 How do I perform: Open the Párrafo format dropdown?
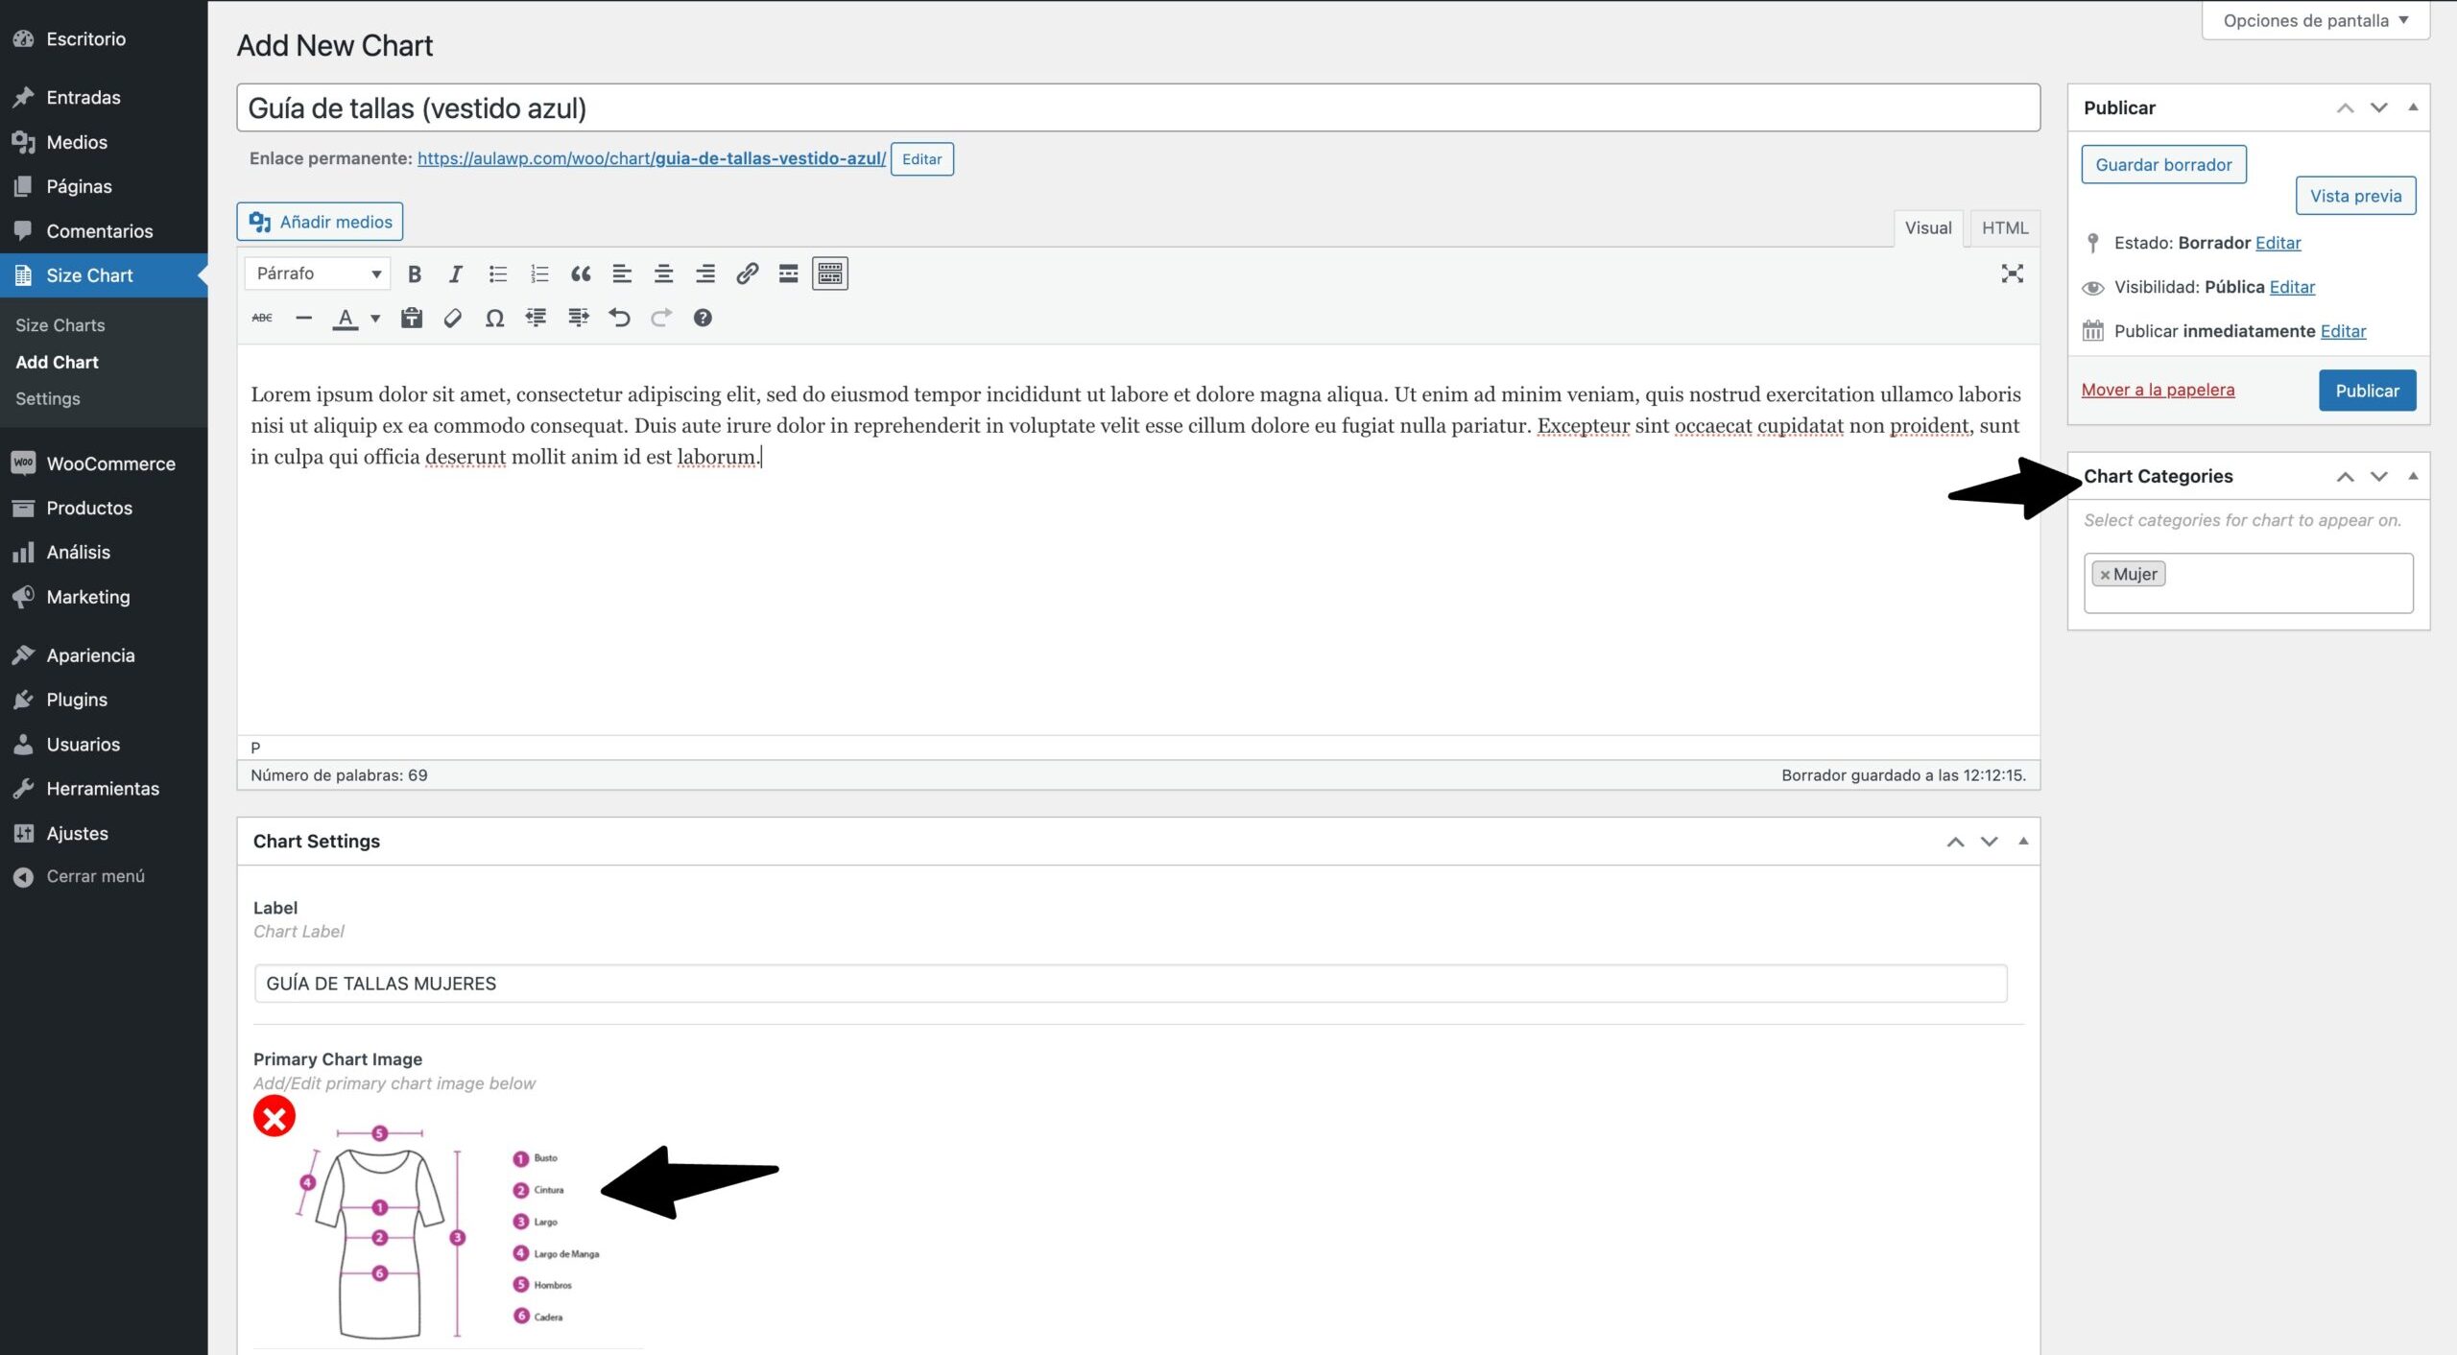(318, 274)
